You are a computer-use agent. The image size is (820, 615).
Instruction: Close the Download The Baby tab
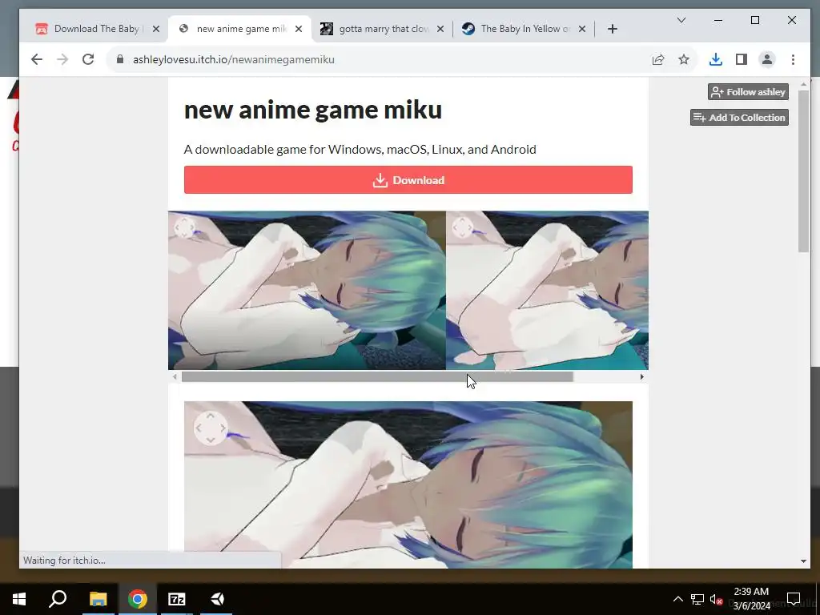[x=156, y=29]
